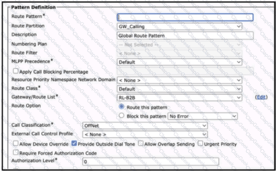Open the Route Partition dropdown
Image resolution: width=276 pixels, height=171 pixels.
(x=179, y=26)
